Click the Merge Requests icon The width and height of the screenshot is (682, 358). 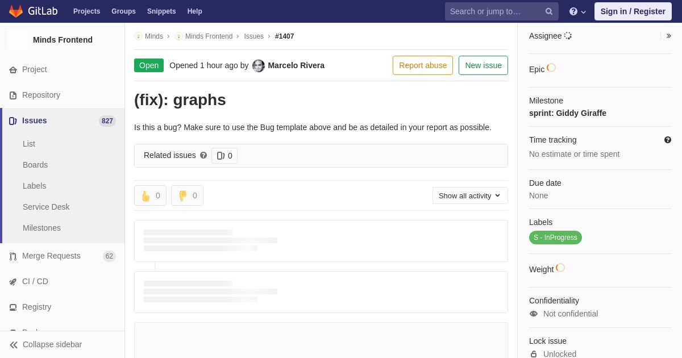(x=13, y=256)
